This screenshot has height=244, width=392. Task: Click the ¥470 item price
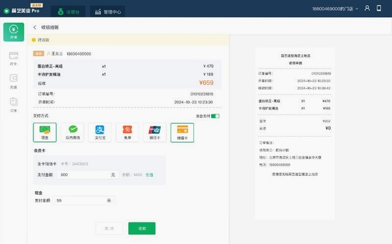point(208,66)
